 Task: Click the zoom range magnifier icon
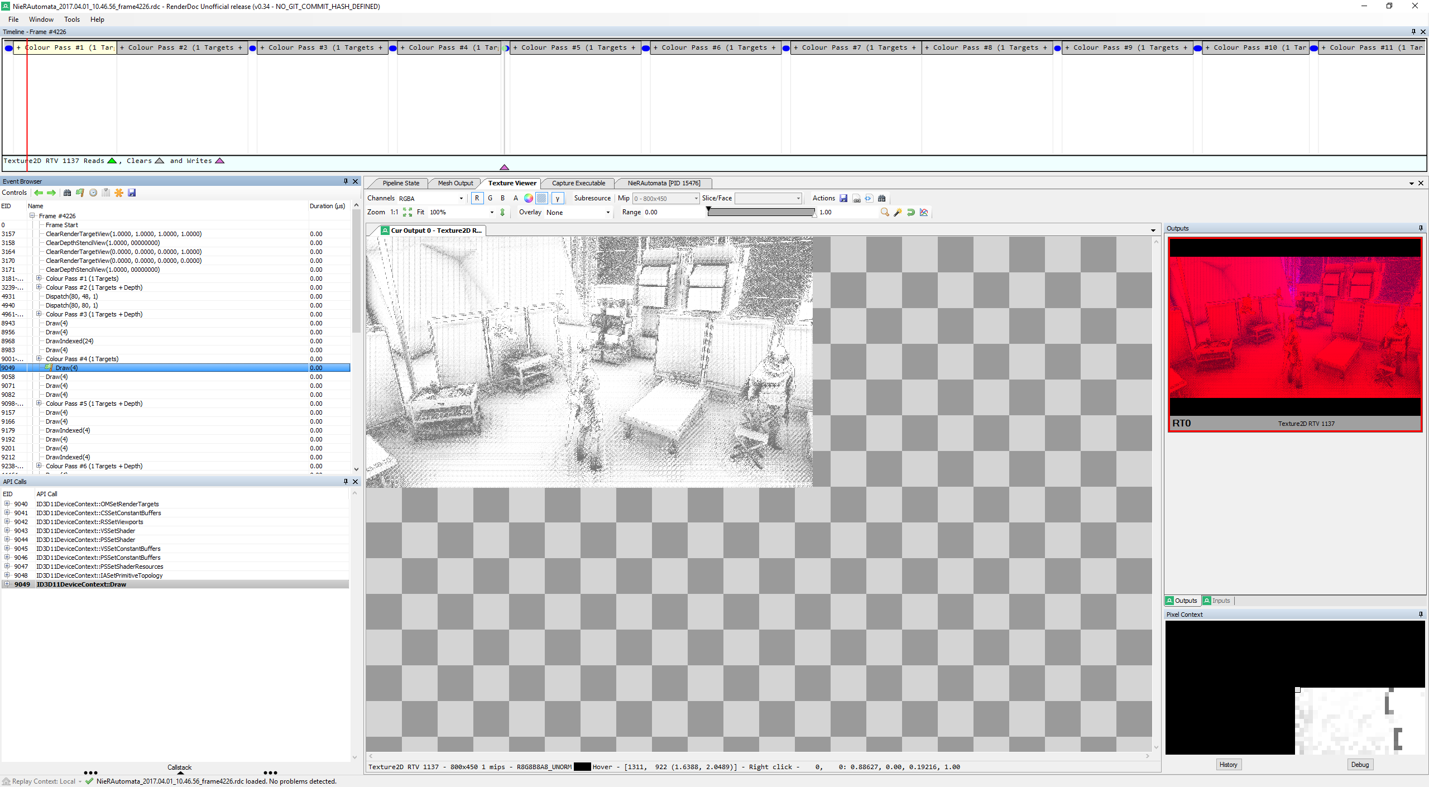tap(884, 212)
